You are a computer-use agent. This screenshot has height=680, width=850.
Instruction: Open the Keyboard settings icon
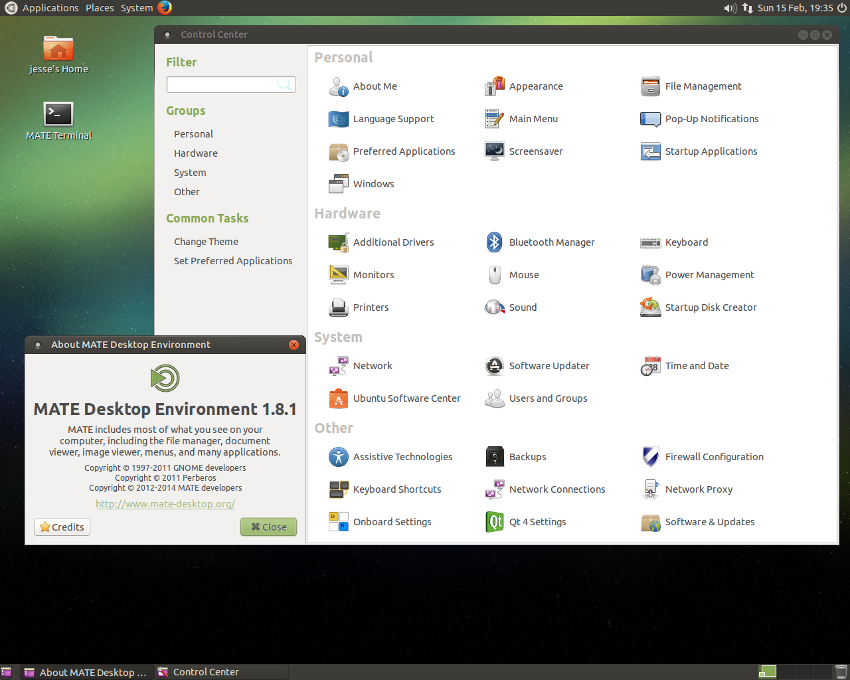pyautogui.click(x=651, y=242)
